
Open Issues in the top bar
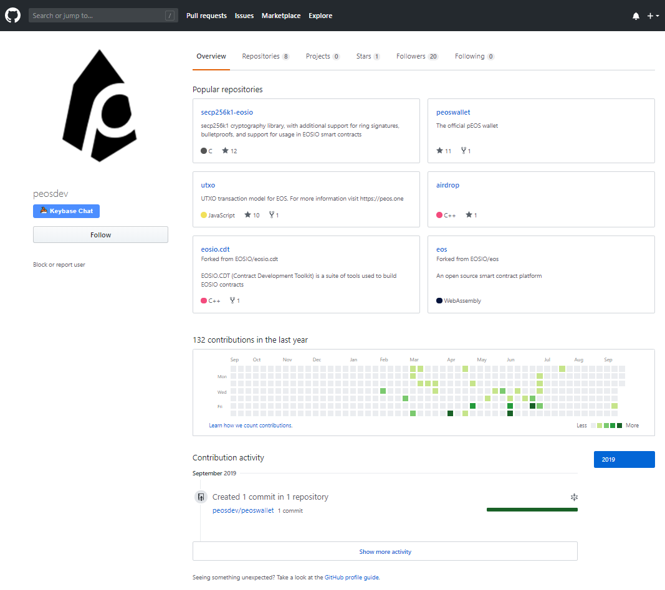(x=244, y=16)
